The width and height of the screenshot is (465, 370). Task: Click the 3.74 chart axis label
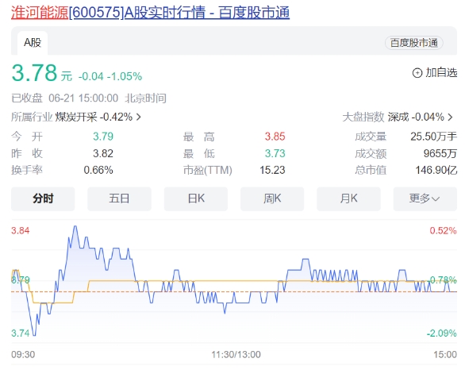[x=21, y=333]
